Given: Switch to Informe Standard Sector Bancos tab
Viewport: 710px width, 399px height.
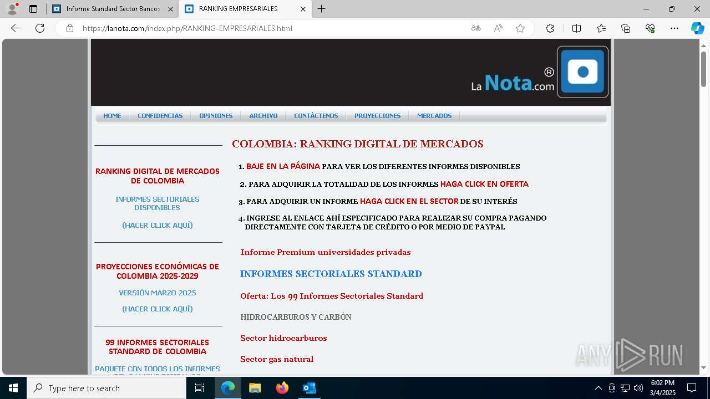Looking at the screenshot, I should [x=113, y=9].
